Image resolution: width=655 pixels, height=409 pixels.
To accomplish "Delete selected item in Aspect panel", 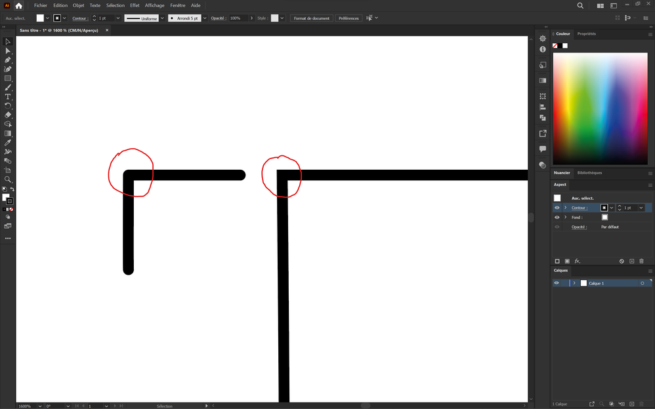I will pyautogui.click(x=642, y=261).
